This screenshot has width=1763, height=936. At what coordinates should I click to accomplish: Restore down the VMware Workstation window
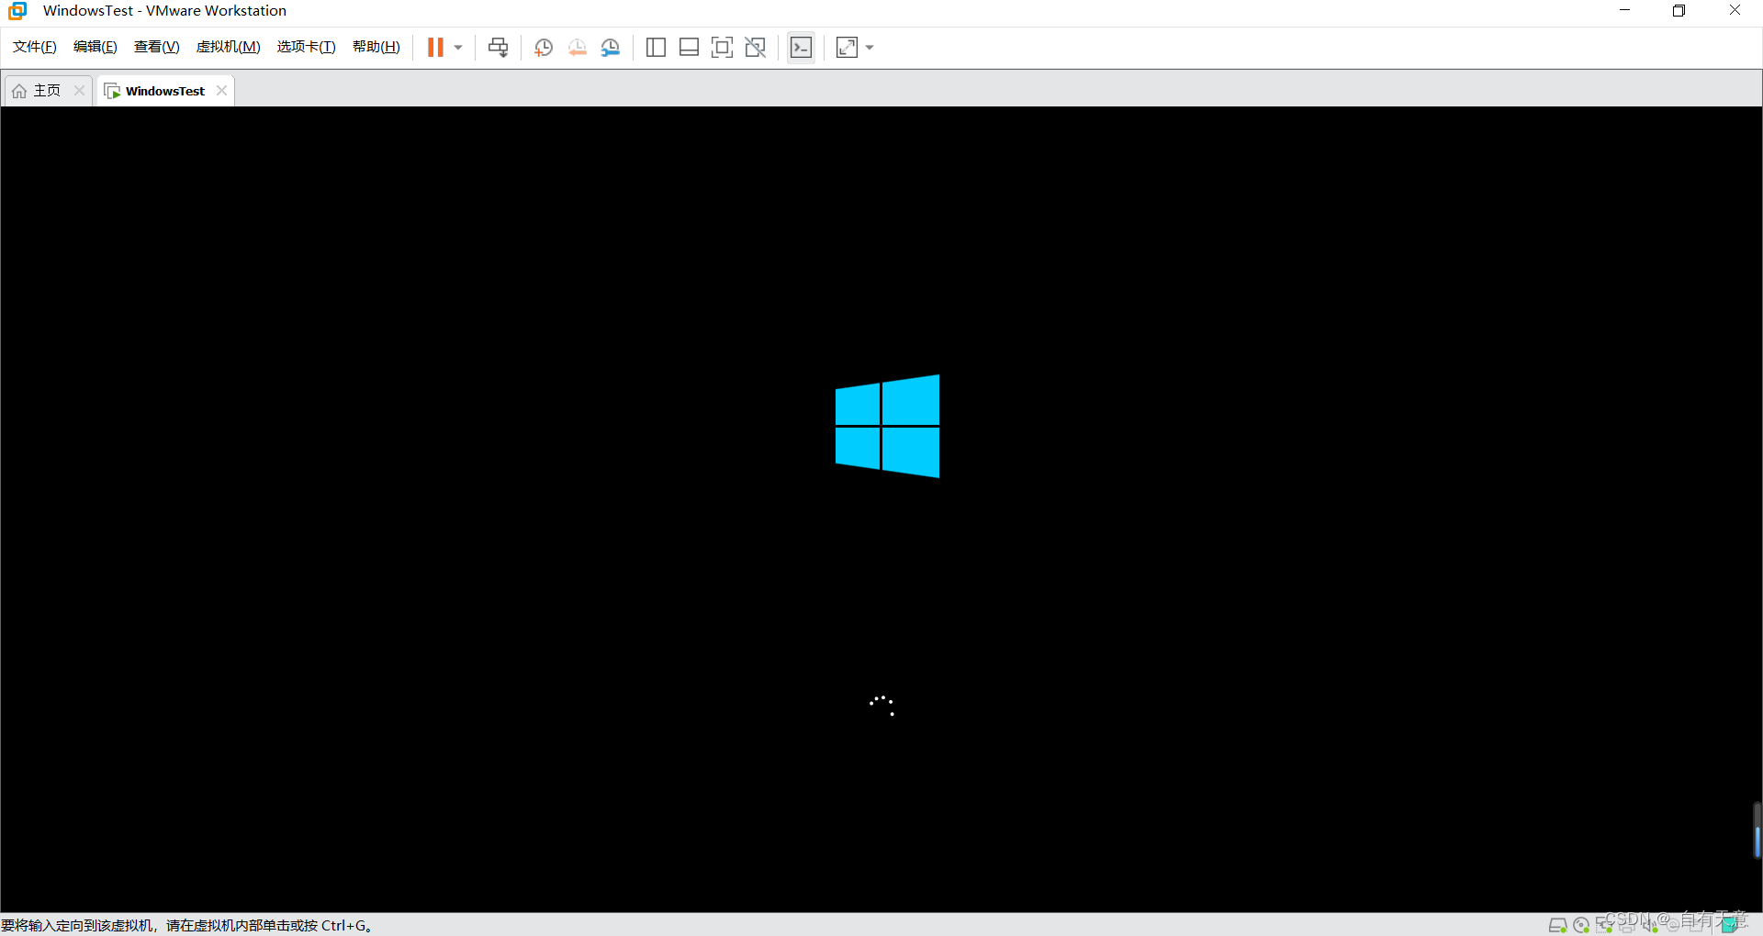point(1679,11)
